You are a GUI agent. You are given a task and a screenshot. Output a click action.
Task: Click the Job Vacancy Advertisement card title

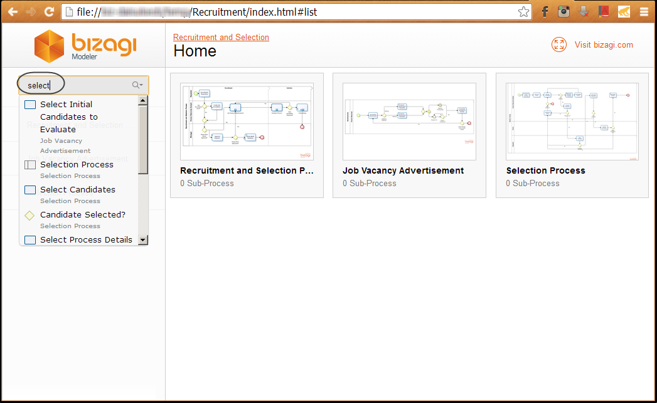[403, 170]
